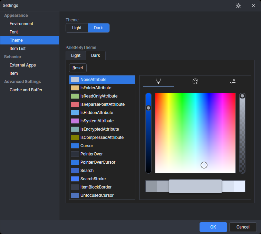Open the color spectrum picker tab
This screenshot has height=234, width=261.
(x=158, y=81)
